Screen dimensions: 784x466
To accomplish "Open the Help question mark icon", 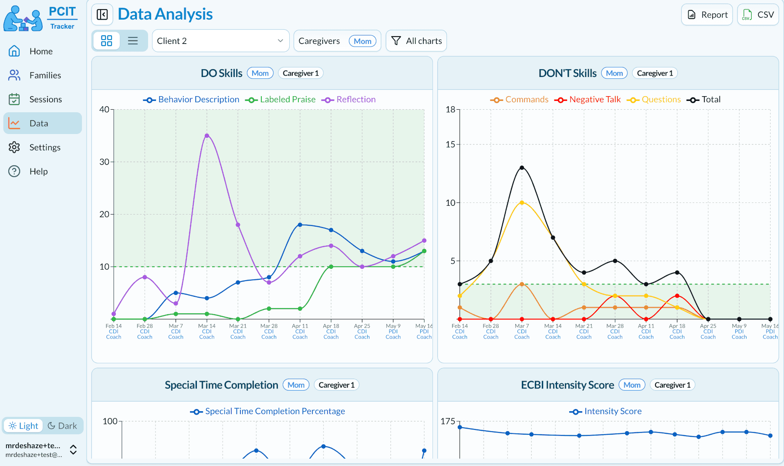I will (14, 171).
